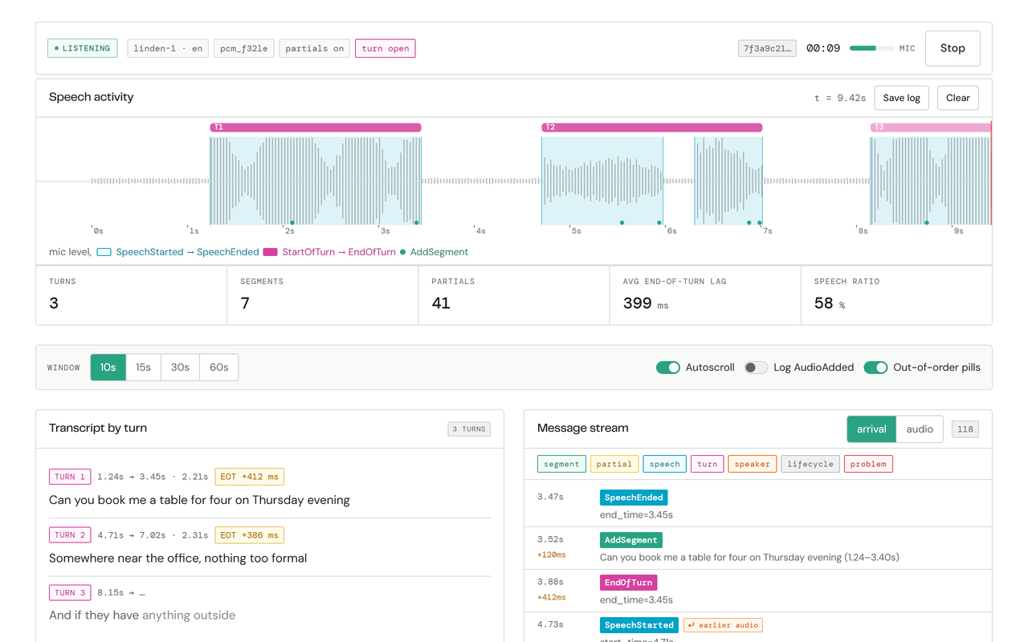The height and width of the screenshot is (642, 1028).
Task: Toggle the Autoscroll switch
Action: point(667,368)
